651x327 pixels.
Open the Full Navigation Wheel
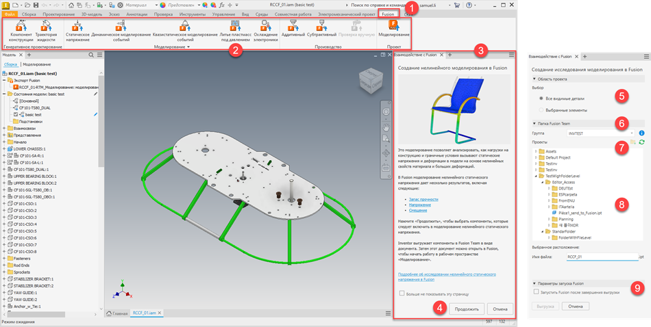(x=386, y=112)
